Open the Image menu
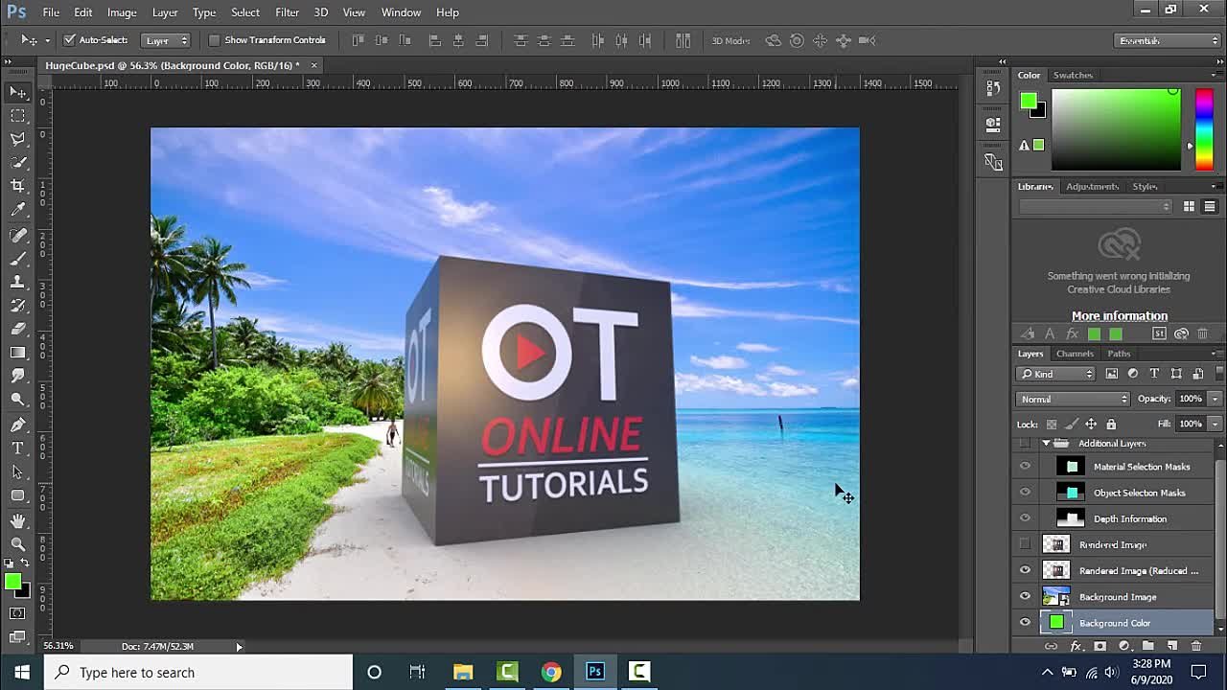Screen dimensions: 1227x690 [x=122, y=12]
